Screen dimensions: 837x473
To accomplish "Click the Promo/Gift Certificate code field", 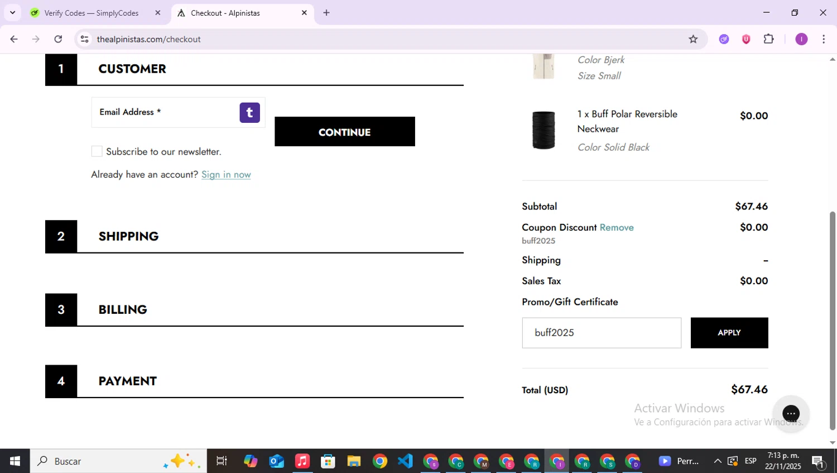I will click(602, 333).
